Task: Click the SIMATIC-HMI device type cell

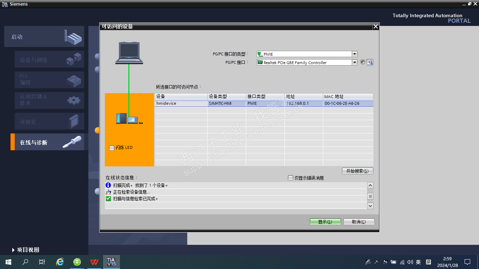Action: [x=227, y=103]
